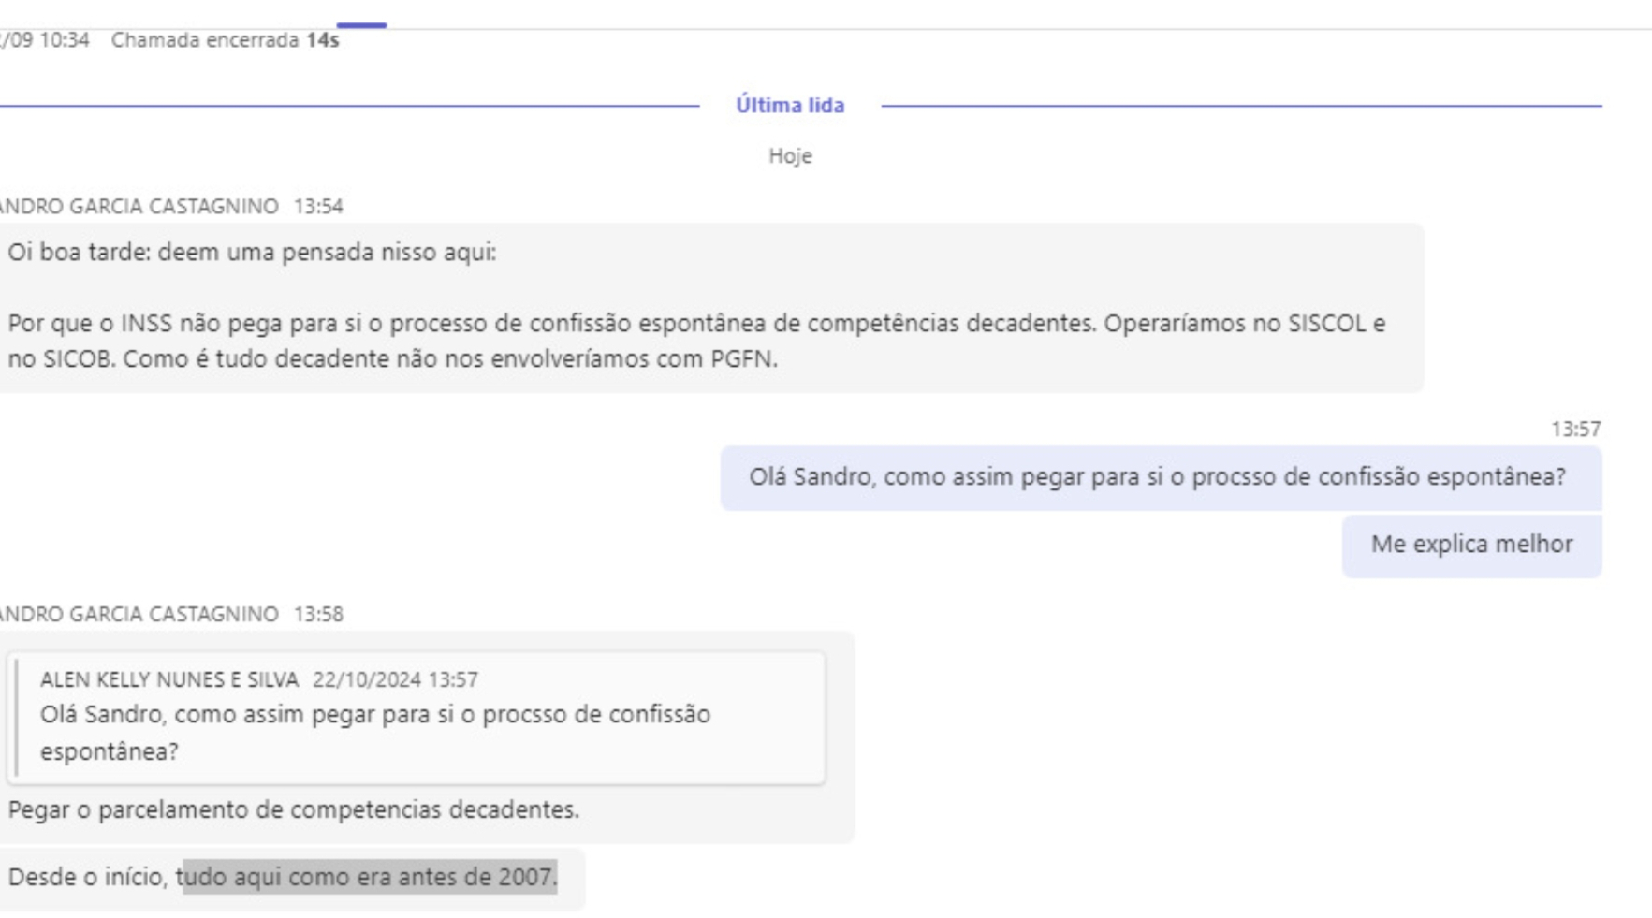
Task: Select the 'Me explica melhor' message bubble
Action: (1471, 545)
